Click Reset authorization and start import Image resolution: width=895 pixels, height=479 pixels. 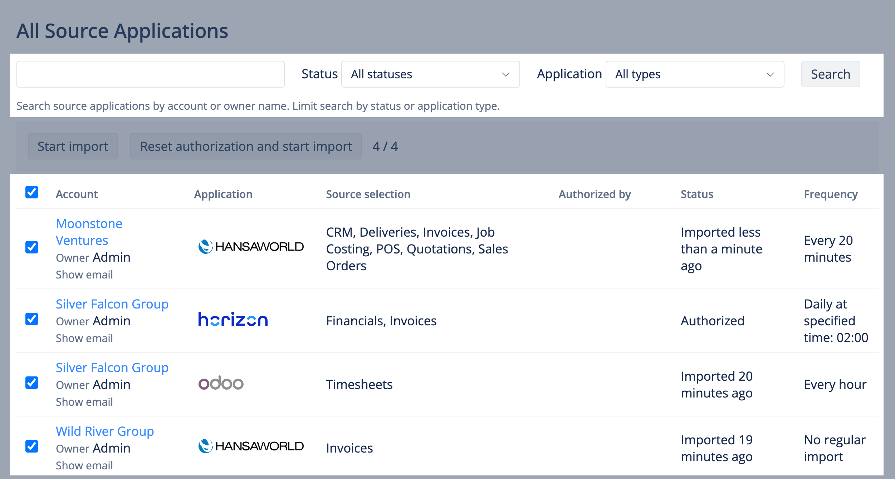click(x=246, y=146)
